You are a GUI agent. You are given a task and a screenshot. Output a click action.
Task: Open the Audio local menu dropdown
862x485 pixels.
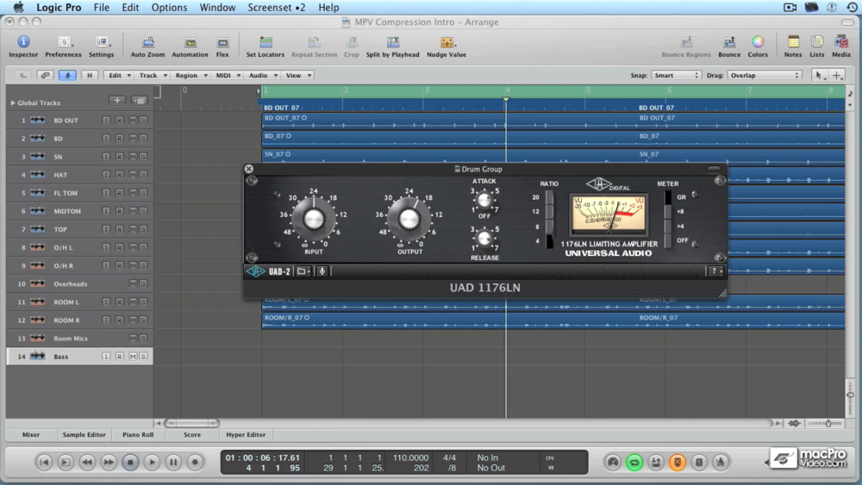pyautogui.click(x=263, y=75)
